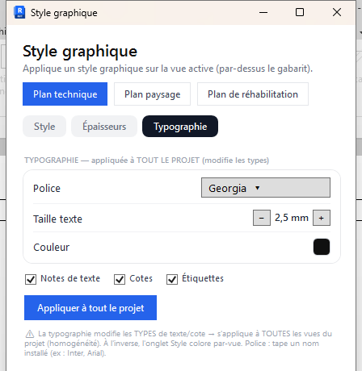Viewport: 362px width, 371px height.
Task: Click the Taille texte label
Action: 57,219
